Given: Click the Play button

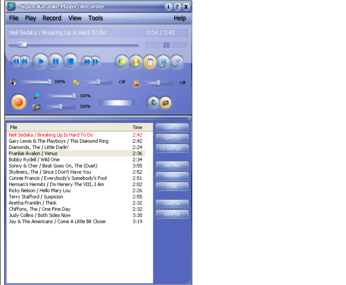Looking at the screenshot, I should click(41, 61).
